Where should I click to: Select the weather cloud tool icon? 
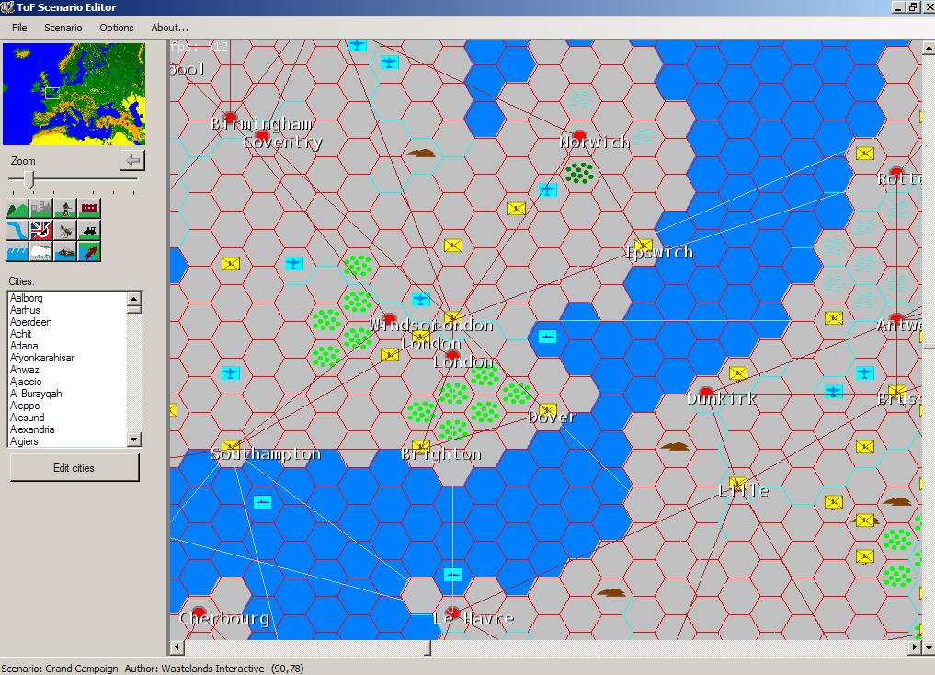click(41, 251)
